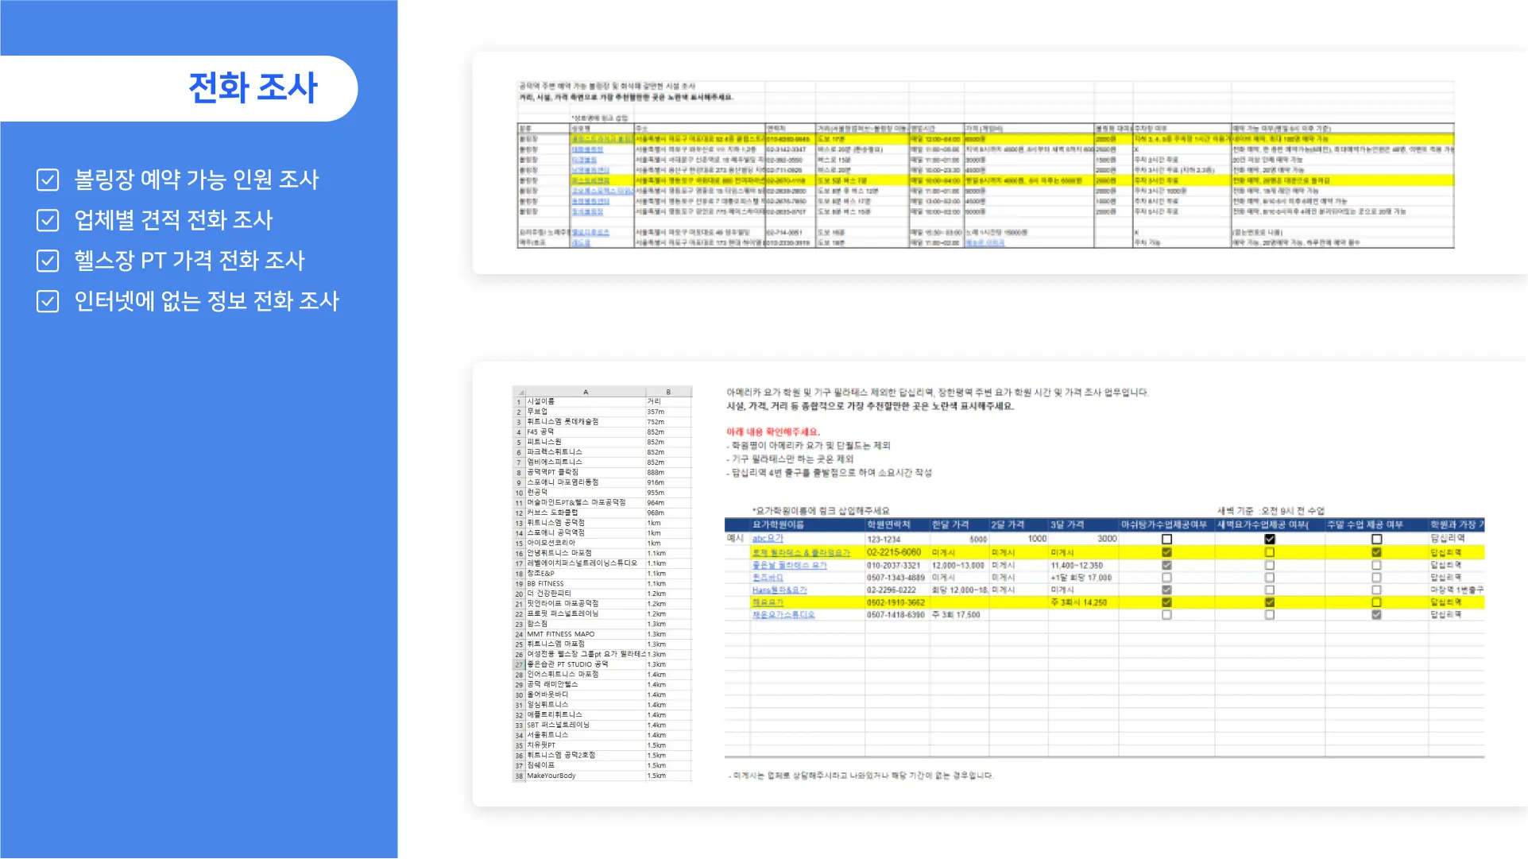This screenshot has height=859, width=1528.
Task: Click the 한달 가격 column header
Action: click(950, 525)
